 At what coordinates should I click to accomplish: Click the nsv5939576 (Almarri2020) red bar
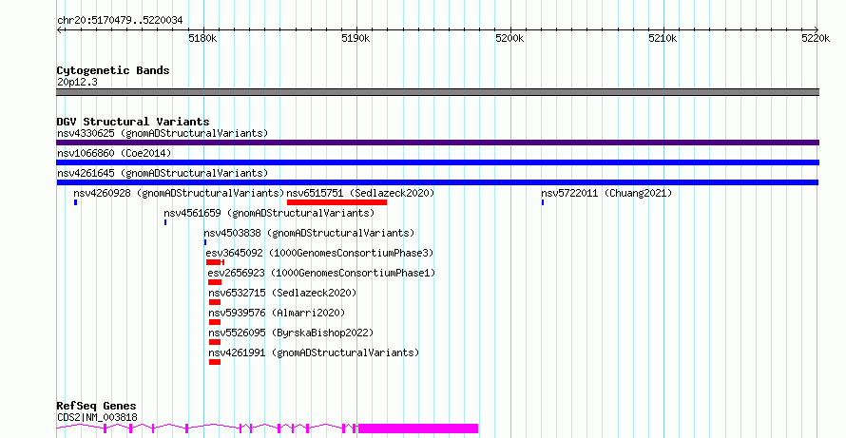coord(215,322)
